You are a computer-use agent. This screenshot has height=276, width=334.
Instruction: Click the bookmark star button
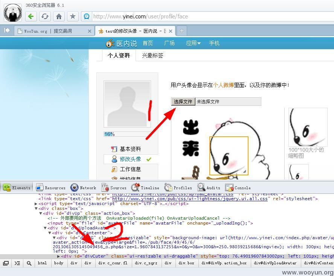[x=73, y=17]
